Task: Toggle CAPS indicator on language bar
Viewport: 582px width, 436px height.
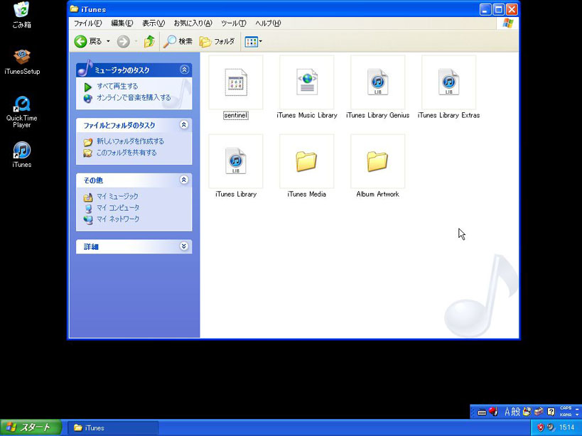Action: (x=566, y=408)
